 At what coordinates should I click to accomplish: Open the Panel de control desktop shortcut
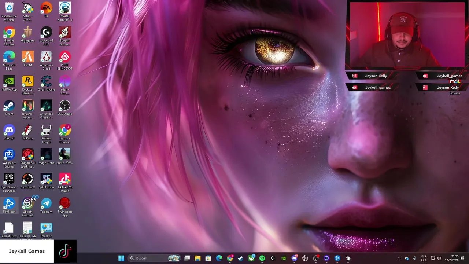click(x=46, y=230)
